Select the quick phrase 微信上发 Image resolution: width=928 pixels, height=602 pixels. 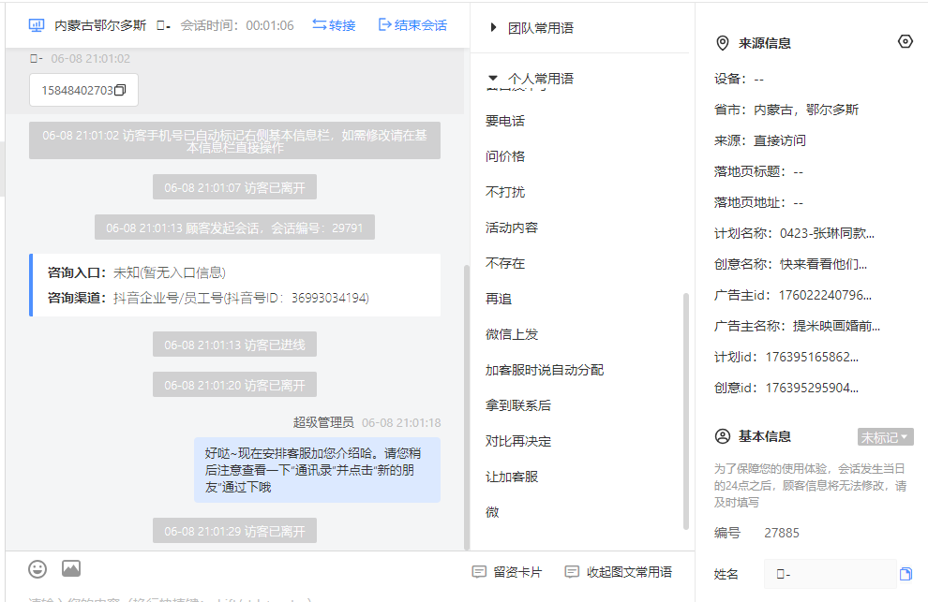(512, 334)
